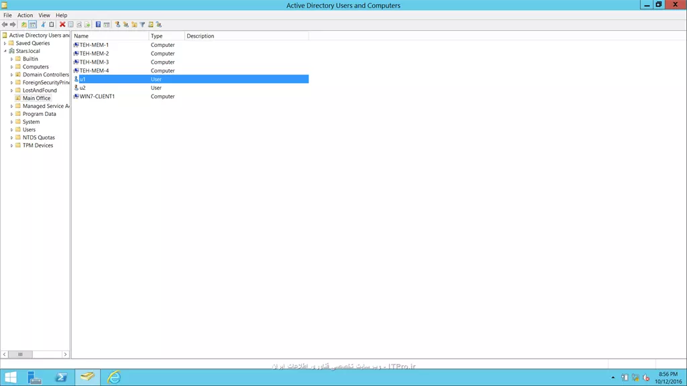Select the TEH-MEM-3 computer row
This screenshot has height=386, width=687.
click(x=191, y=62)
